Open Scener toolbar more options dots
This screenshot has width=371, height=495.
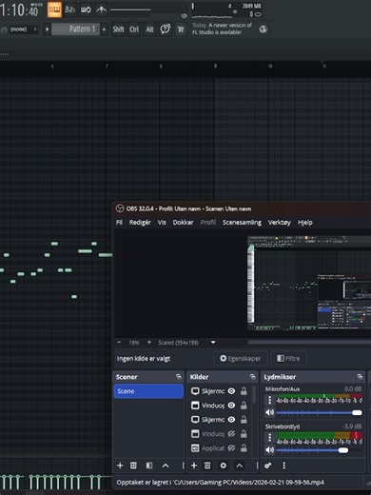click(183, 465)
